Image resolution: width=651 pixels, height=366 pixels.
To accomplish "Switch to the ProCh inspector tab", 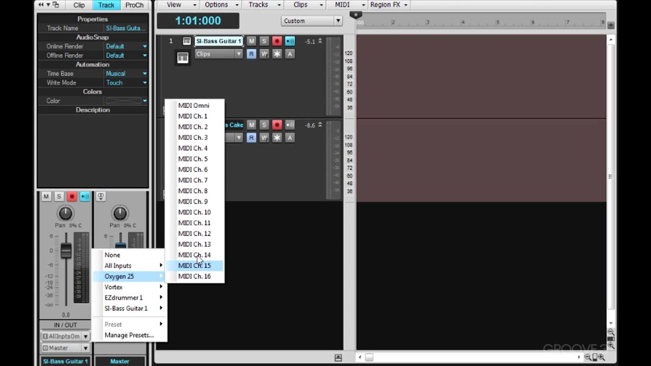I will 134,5.
